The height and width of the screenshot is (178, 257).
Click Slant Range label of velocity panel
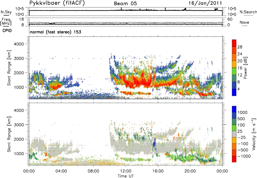[9, 134]
